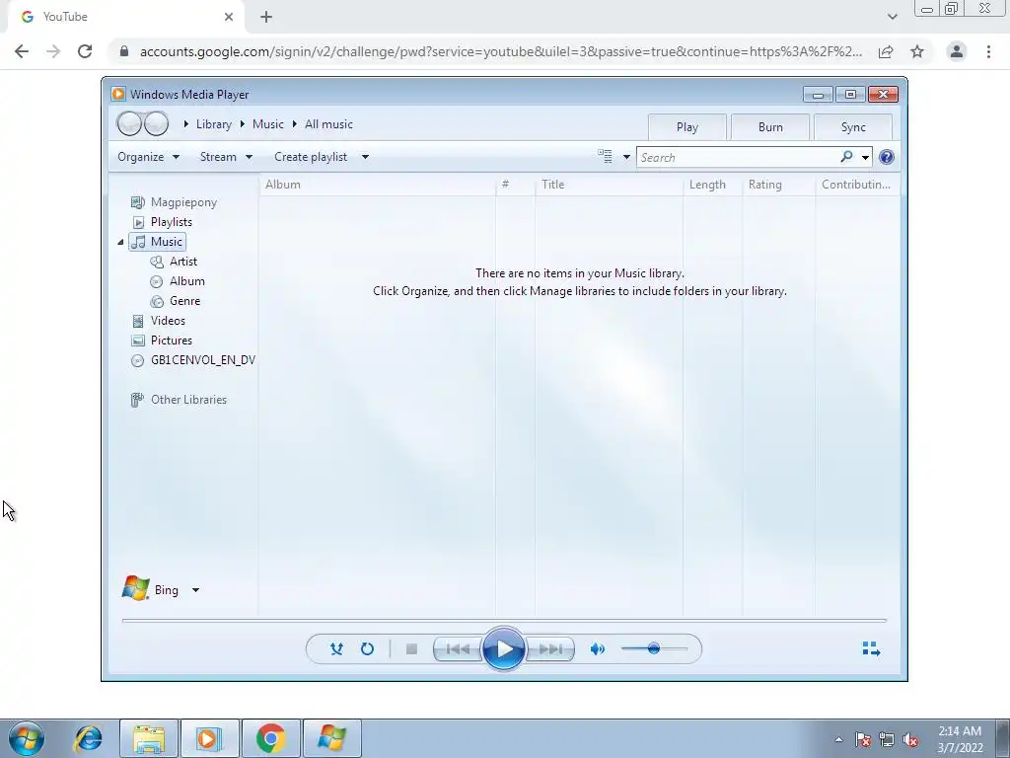Select Music in the navigation pane

click(157, 242)
